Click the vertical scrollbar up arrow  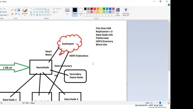click(169, 21)
